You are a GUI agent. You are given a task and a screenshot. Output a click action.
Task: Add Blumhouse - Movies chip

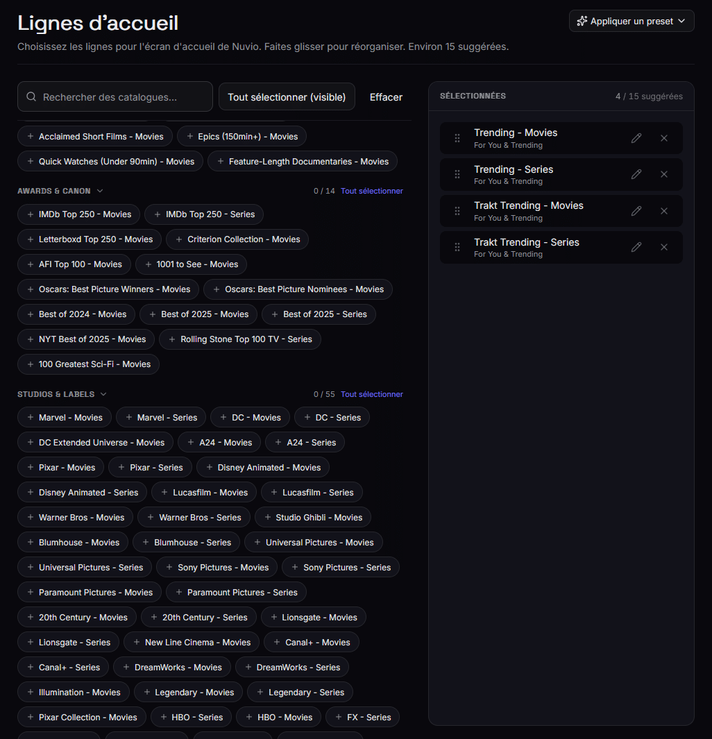tap(73, 543)
